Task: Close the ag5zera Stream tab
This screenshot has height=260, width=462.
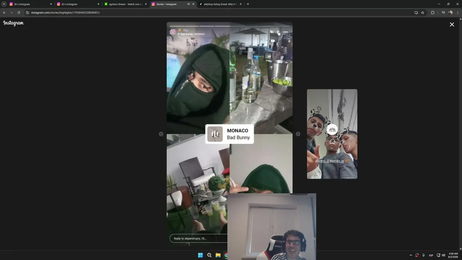Action: (146, 4)
